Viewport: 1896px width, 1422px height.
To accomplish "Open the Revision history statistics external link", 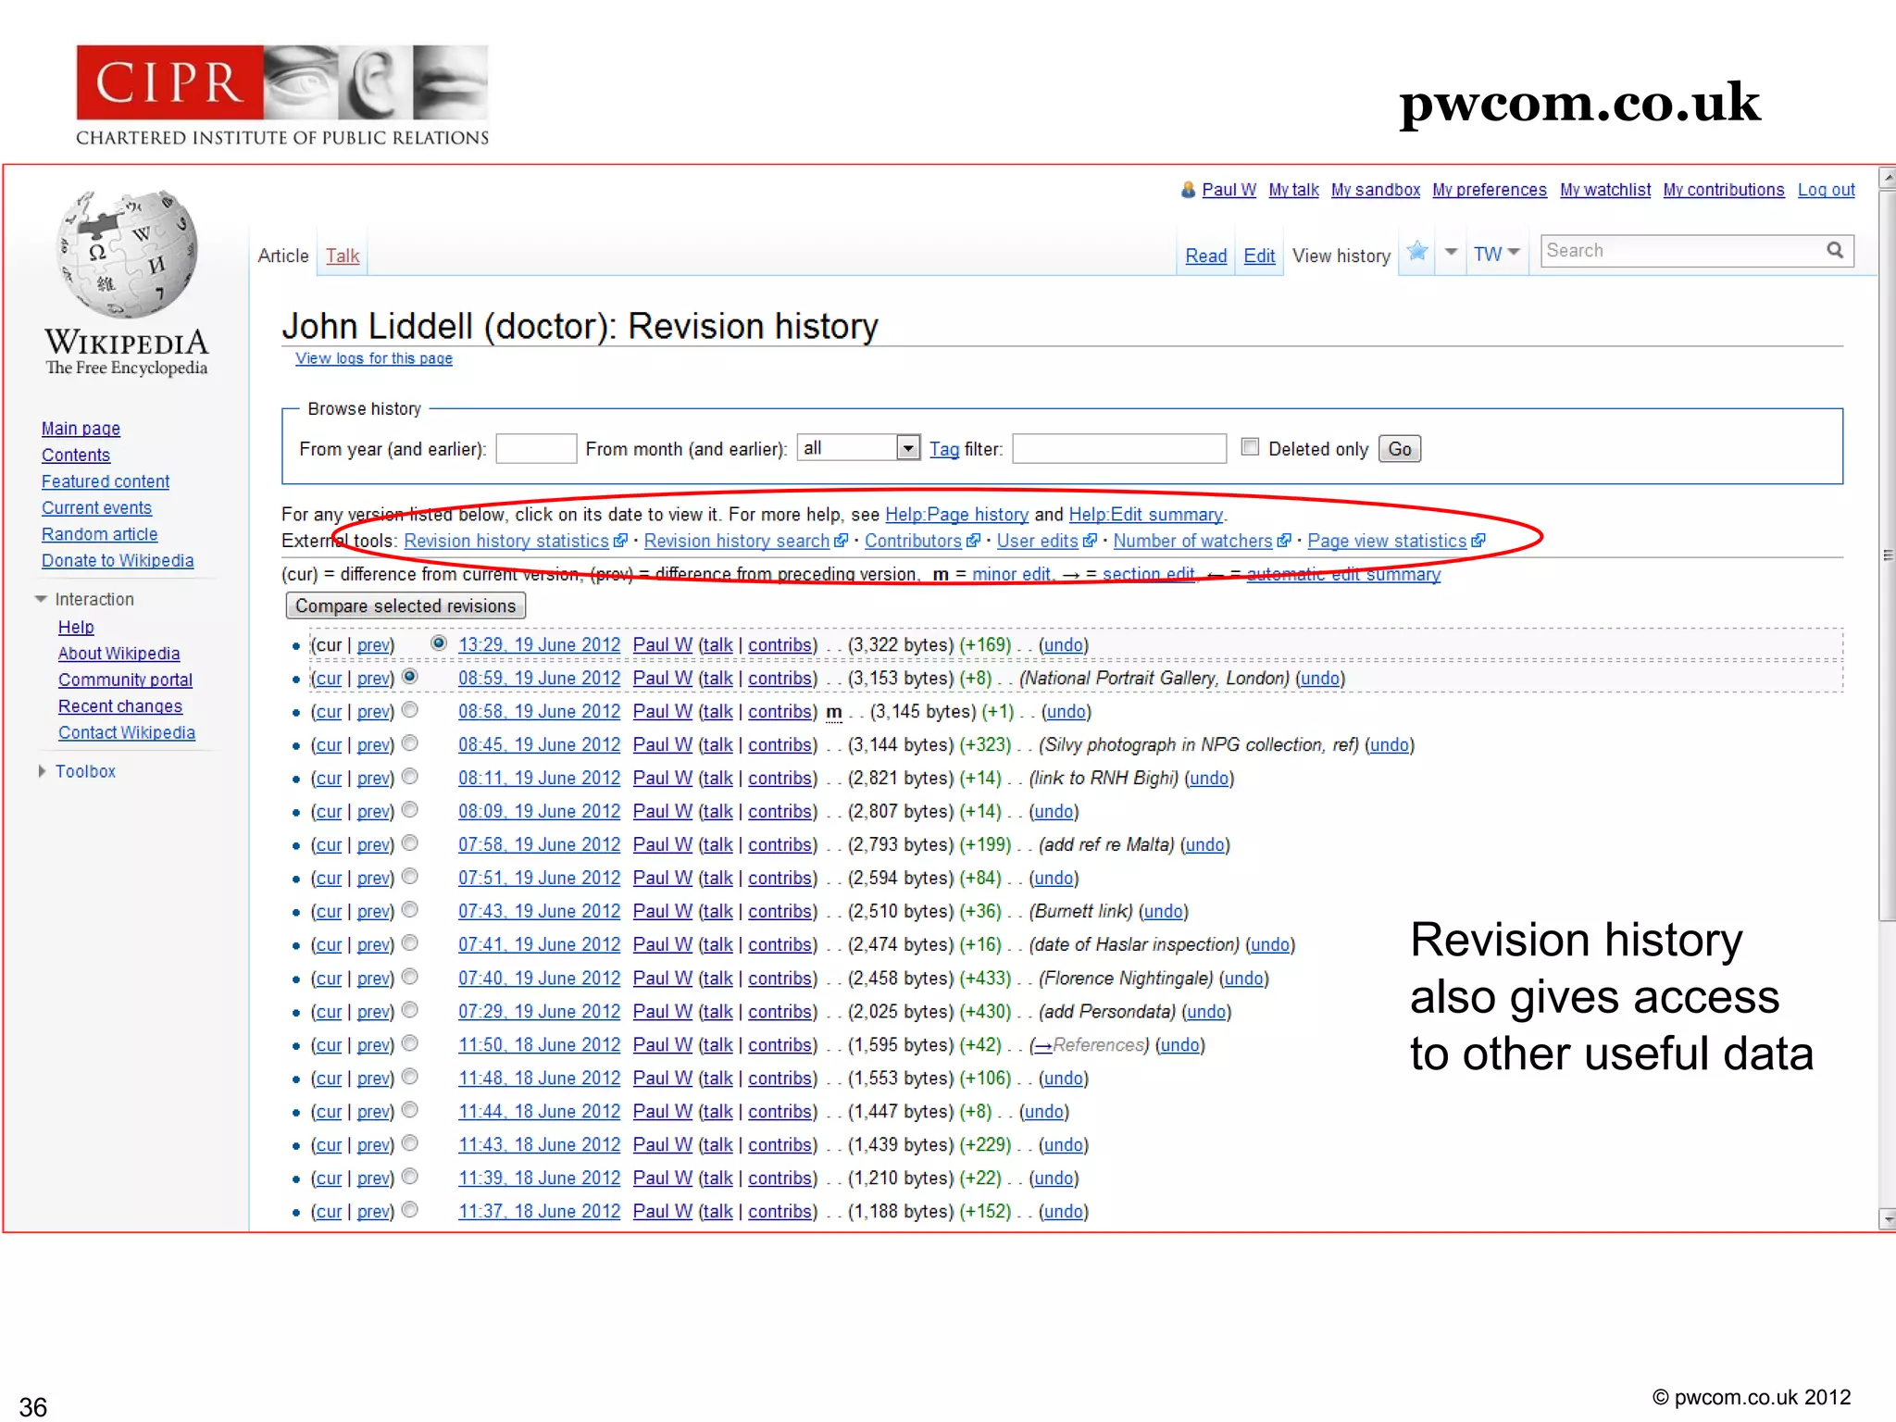I will 506,541.
